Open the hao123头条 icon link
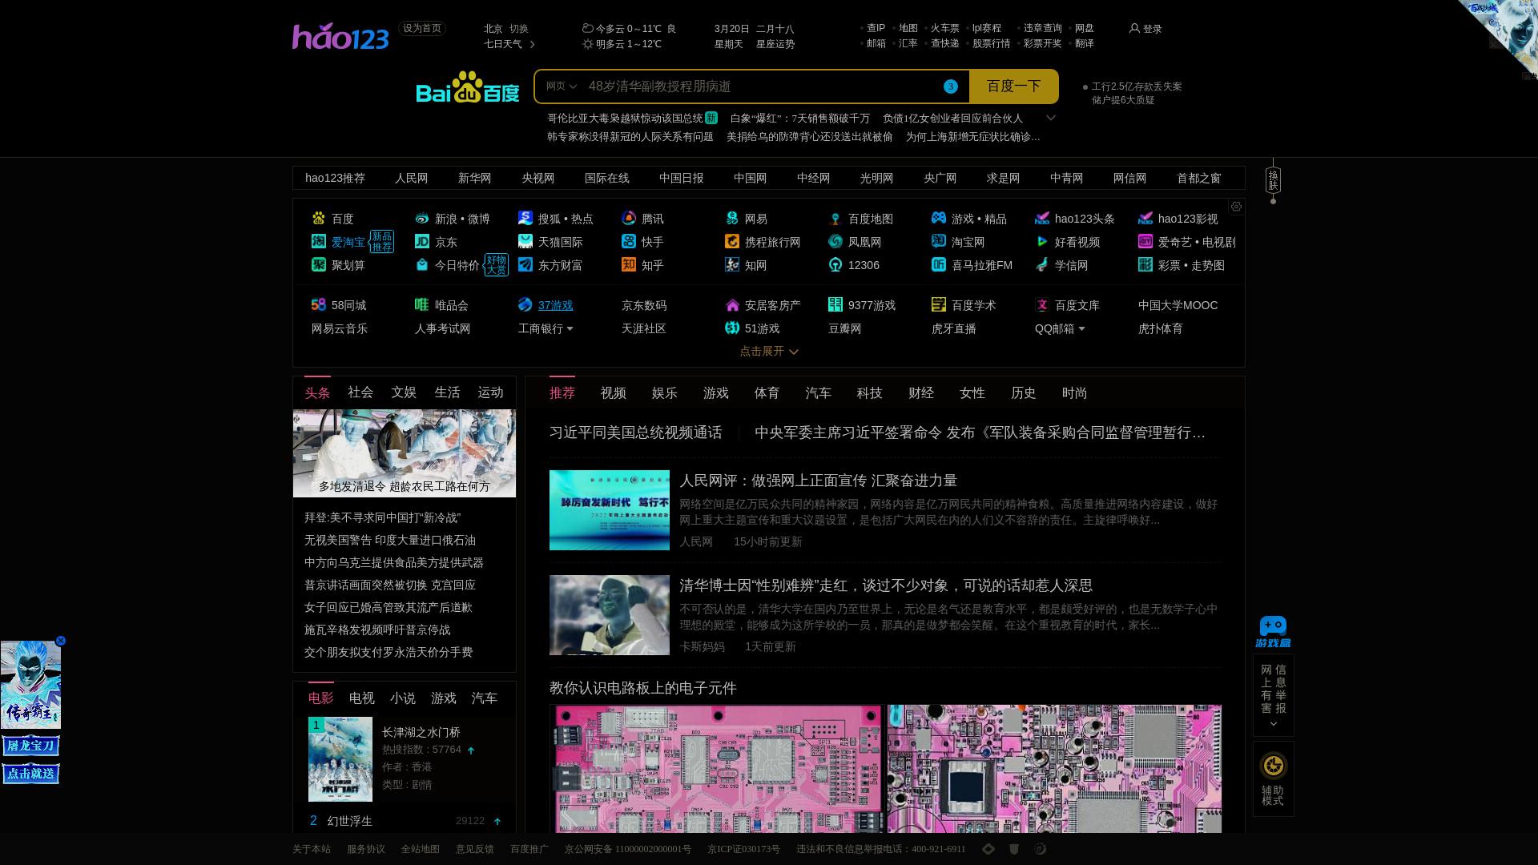Image resolution: width=1538 pixels, height=865 pixels. pos(1042,219)
